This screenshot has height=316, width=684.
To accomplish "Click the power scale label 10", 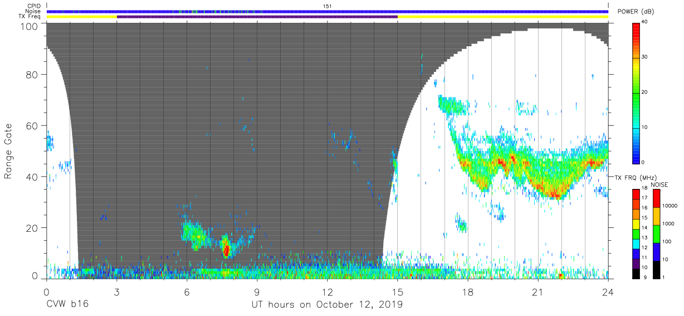I will (x=646, y=127).
